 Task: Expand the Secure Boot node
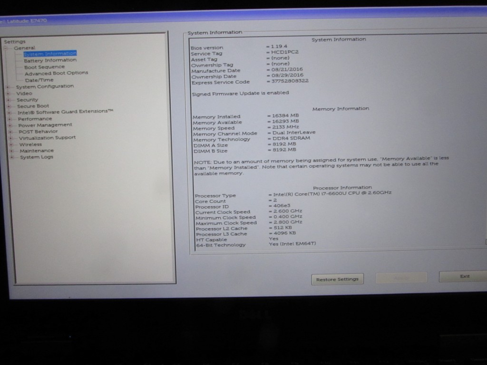click(9, 106)
